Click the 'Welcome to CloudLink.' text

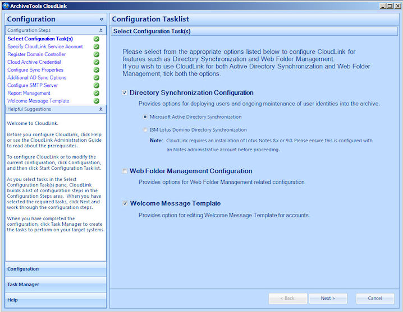click(33, 123)
